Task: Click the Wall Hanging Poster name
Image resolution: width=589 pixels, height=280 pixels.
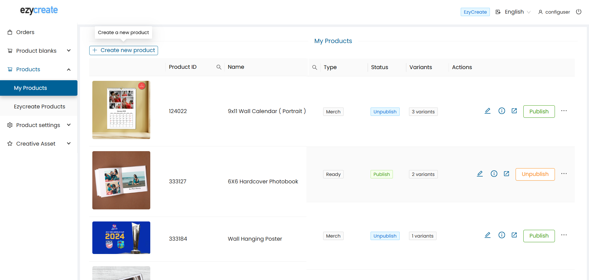Action: [255, 239]
